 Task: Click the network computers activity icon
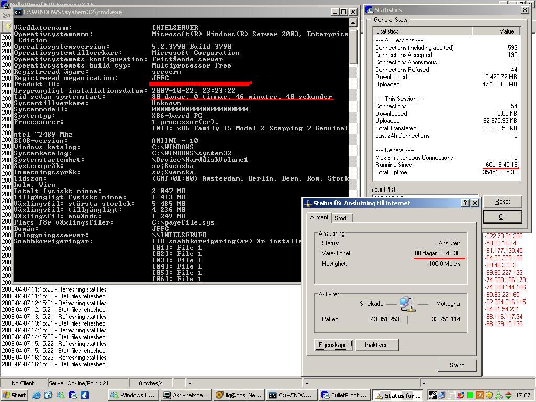[407, 304]
